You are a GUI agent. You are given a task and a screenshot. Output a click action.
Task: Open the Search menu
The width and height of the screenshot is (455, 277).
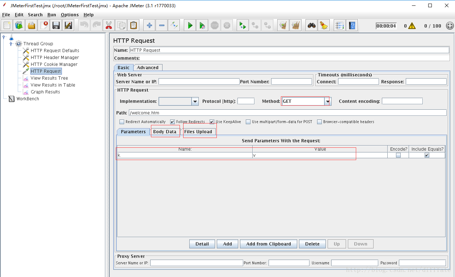(35, 15)
